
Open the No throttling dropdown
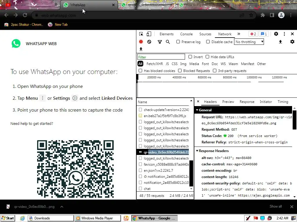pyautogui.click(x=249, y=42)
